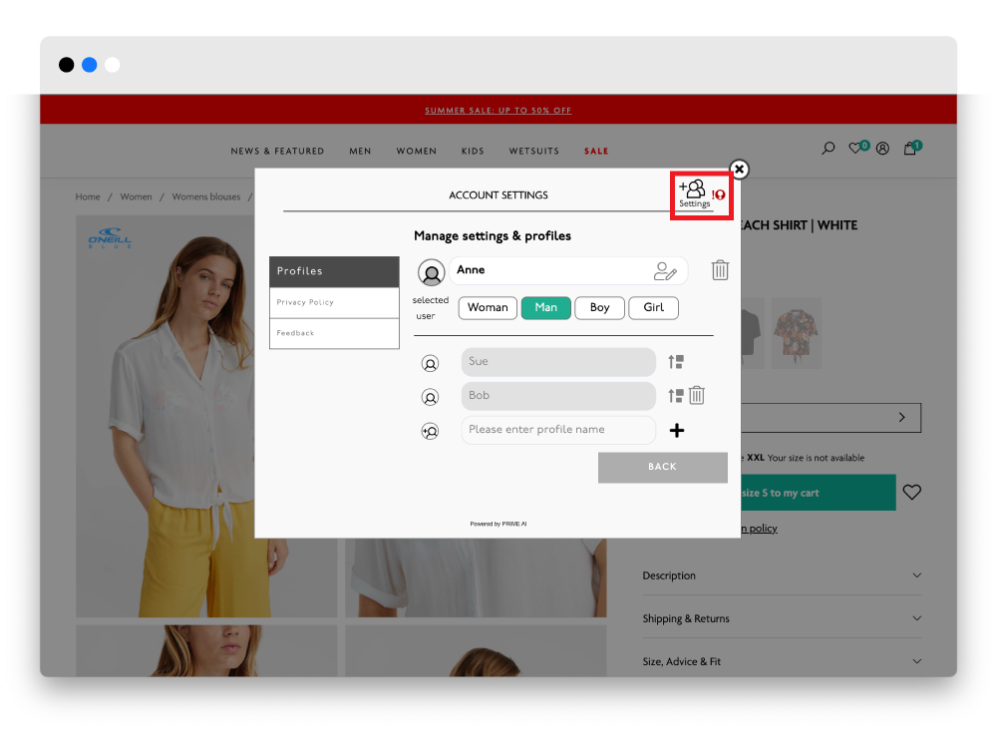Switch to Sue's profile using swap icon
The height and width of the screenshot is (748, 997).
click(676, 363)
